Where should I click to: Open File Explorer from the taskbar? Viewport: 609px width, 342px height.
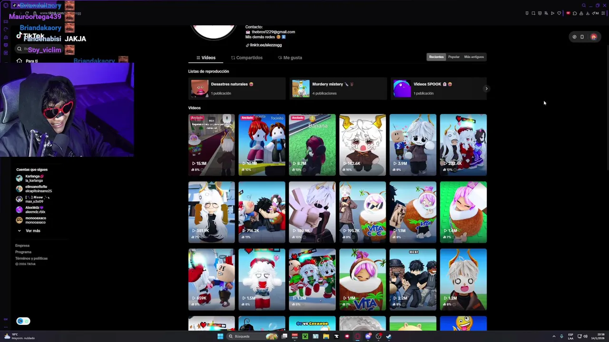(x=326, y=336)
